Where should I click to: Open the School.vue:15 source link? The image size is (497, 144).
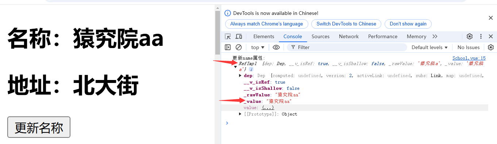pyautogui.click(x=469, y=58)
